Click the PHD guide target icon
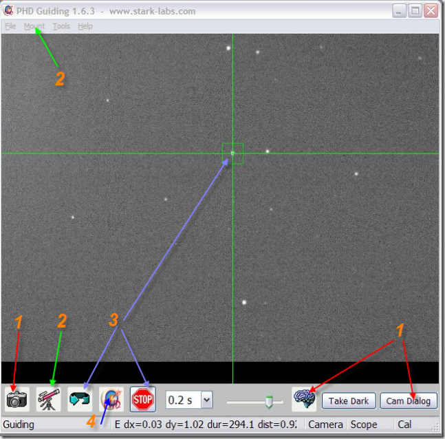Viewport: 445px width, 439px height. point(111,399)
